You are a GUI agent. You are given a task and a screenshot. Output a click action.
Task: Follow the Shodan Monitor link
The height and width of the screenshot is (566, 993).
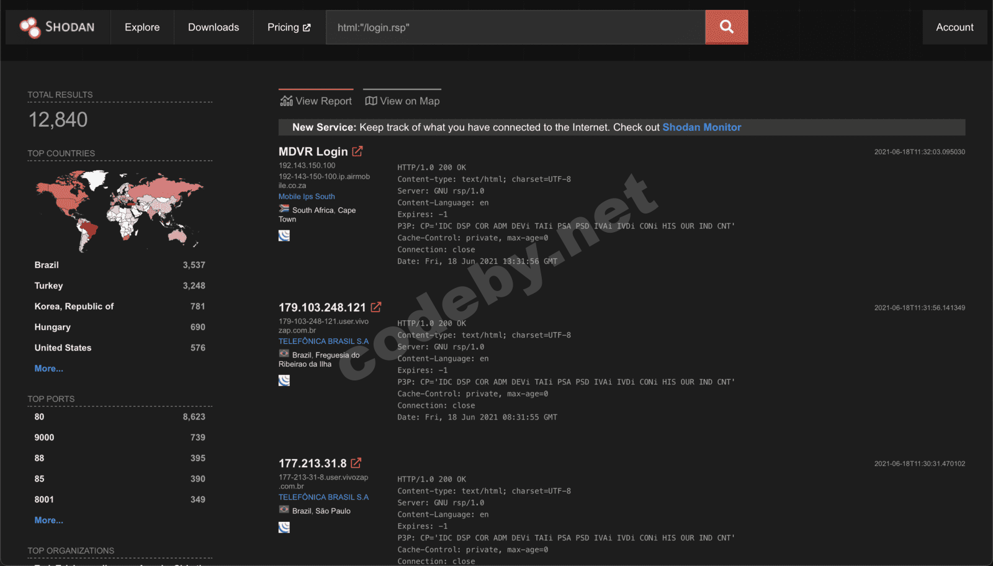click(x=701, y=127)
